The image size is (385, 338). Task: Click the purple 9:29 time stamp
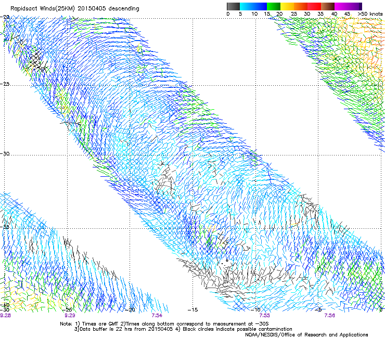(x=70, y=316)
